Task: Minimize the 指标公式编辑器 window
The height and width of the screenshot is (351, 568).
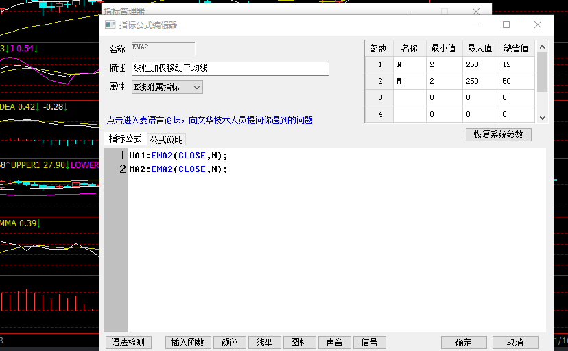Action: [x=475, y=25]
